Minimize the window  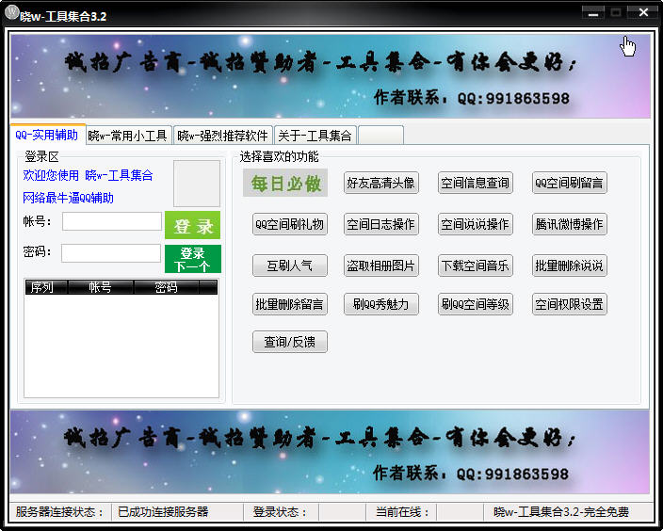[592, 12]
